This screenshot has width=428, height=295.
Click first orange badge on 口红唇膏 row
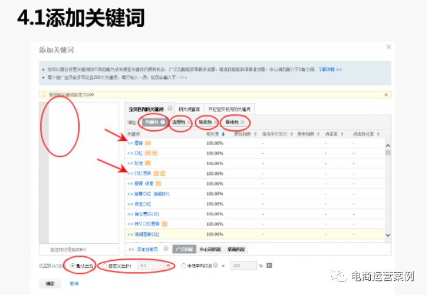(156, 173)
